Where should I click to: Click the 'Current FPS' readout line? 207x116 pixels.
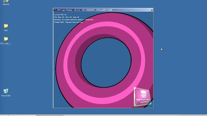(x=60, y=15)
